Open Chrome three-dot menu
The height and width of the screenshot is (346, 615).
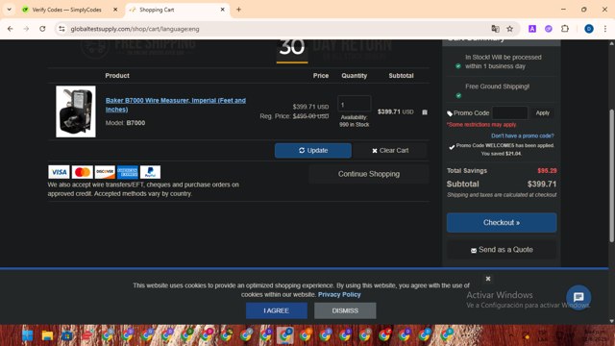pyautogui.click(x=605, y=29)
